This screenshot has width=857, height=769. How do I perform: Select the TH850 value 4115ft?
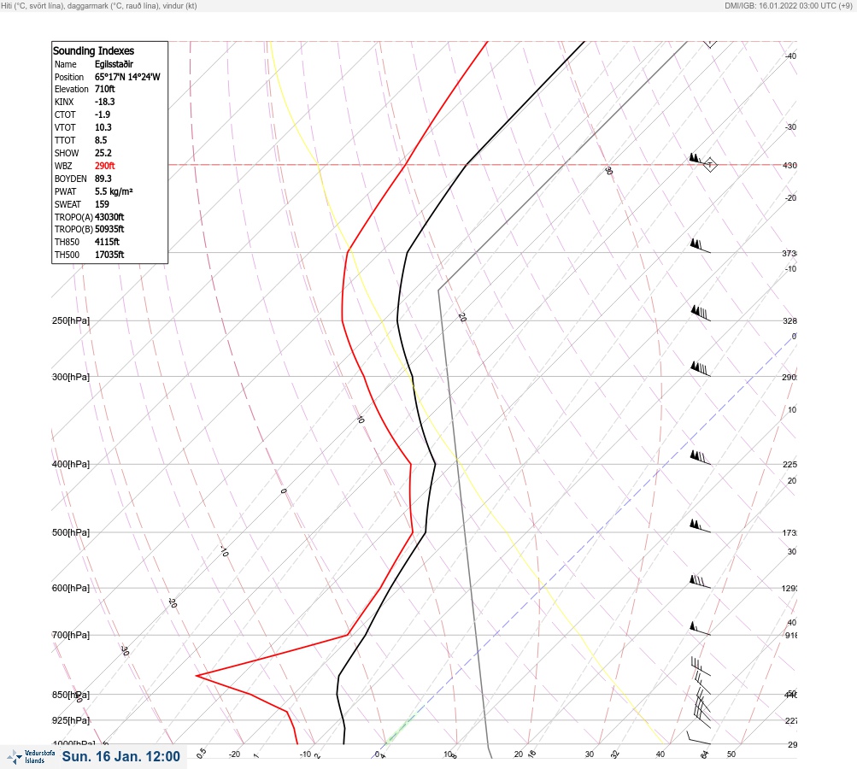pyautogui.click(x=107, y=242)
